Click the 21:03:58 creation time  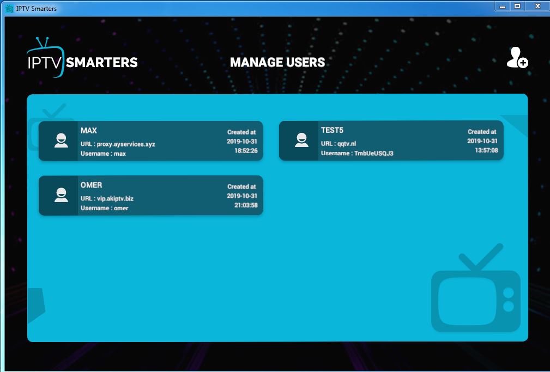click(246, 205)
